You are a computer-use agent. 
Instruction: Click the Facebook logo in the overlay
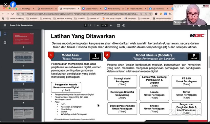pos(13,5)
